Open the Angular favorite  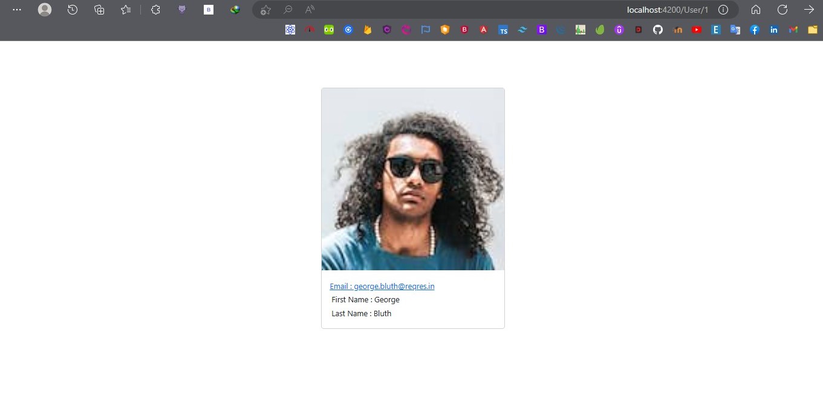point(484,29)
